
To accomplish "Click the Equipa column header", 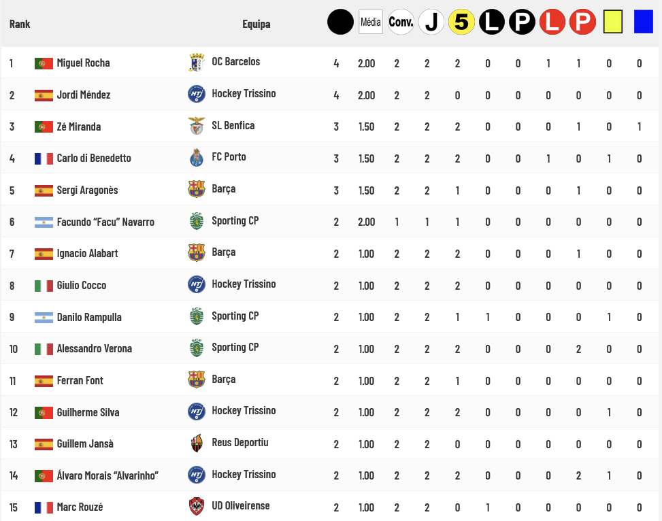I will point(256,24).
